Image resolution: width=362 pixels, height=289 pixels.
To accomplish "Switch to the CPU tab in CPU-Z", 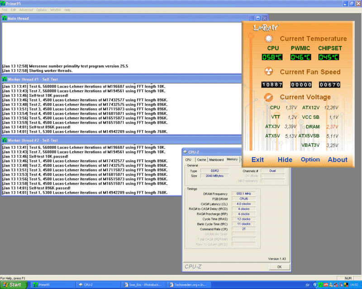I will pyautogui.click(x=188, y=160).
